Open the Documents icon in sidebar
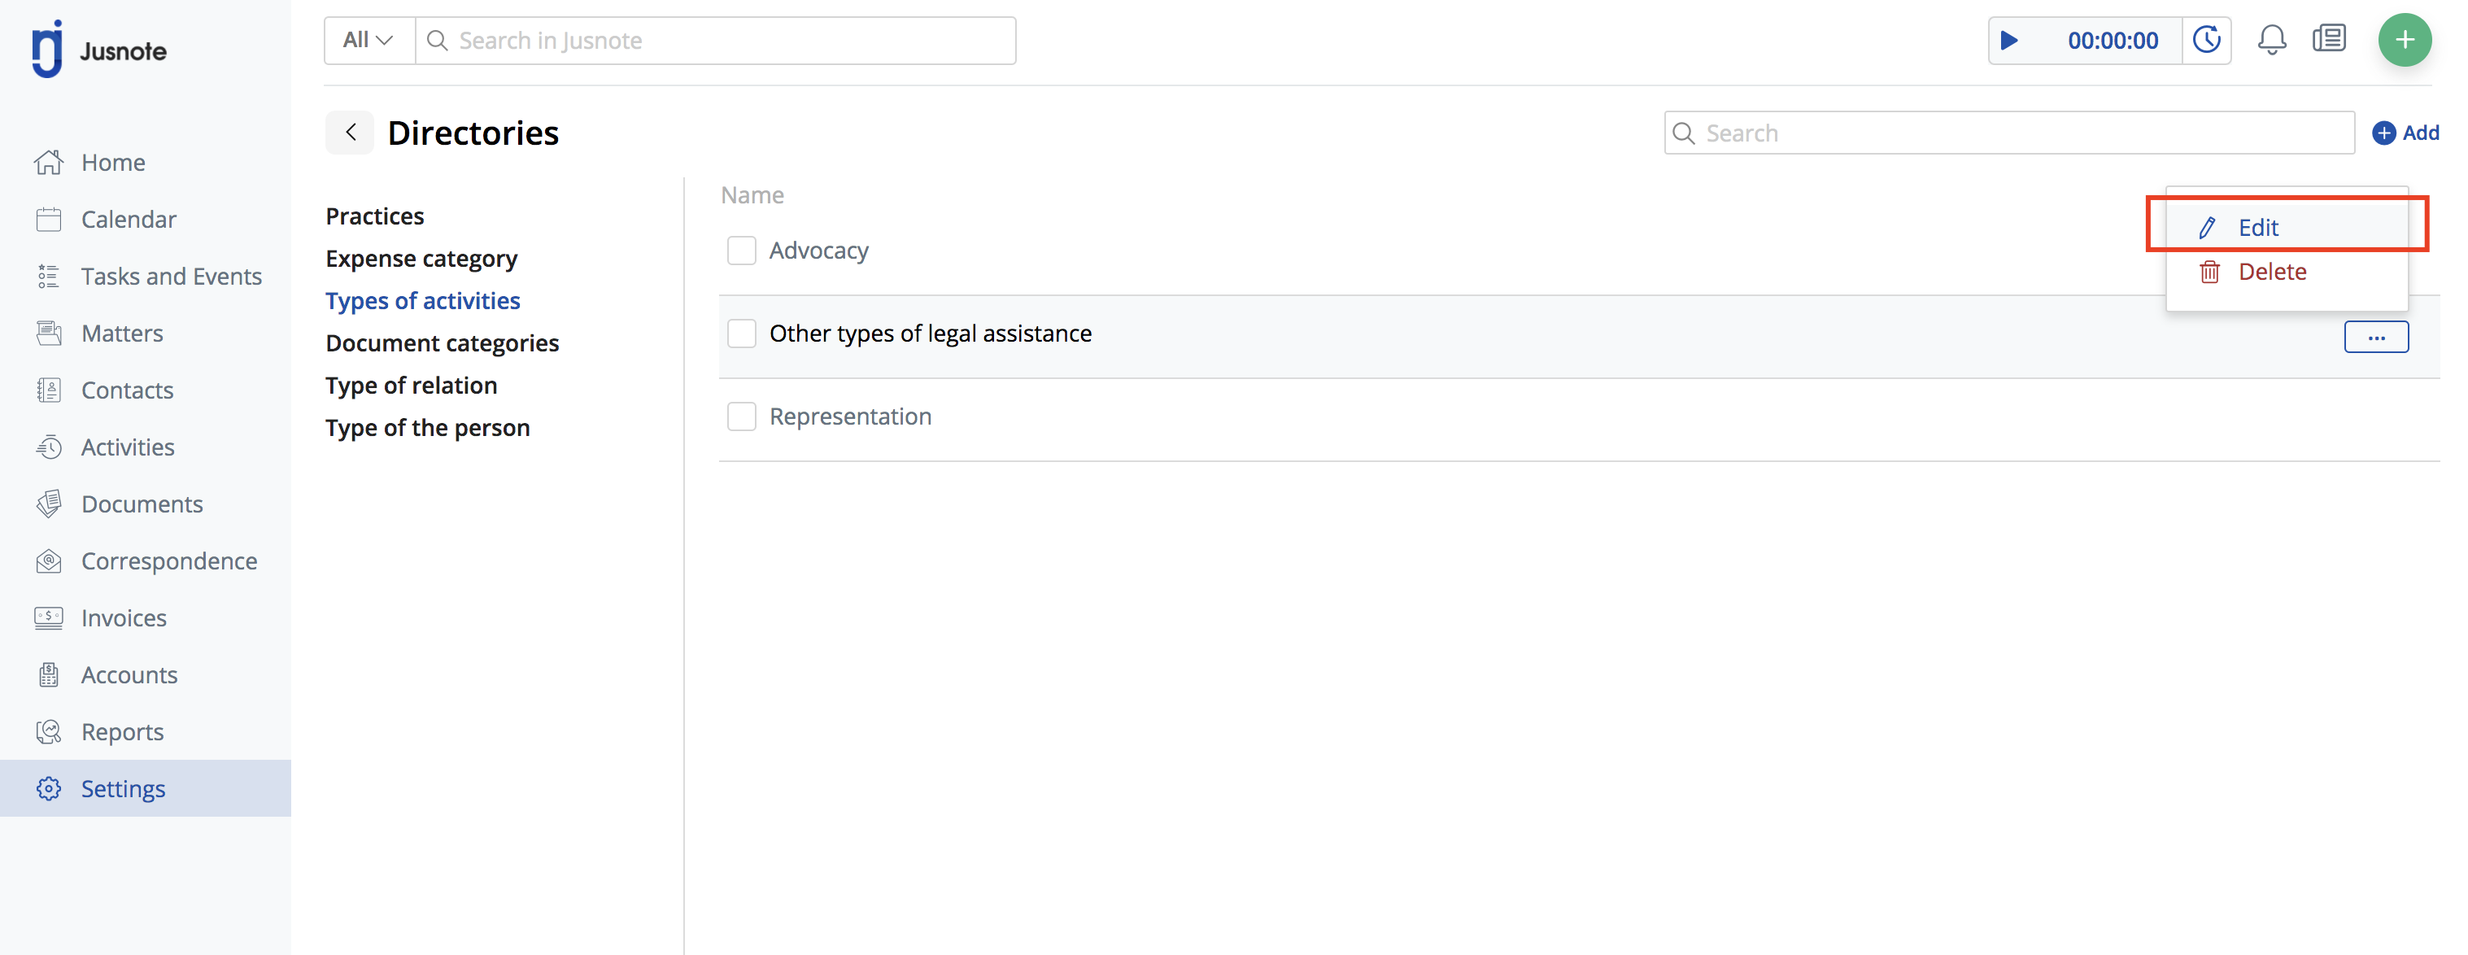This screenshot has width=2468, height=955. [49, 504]
